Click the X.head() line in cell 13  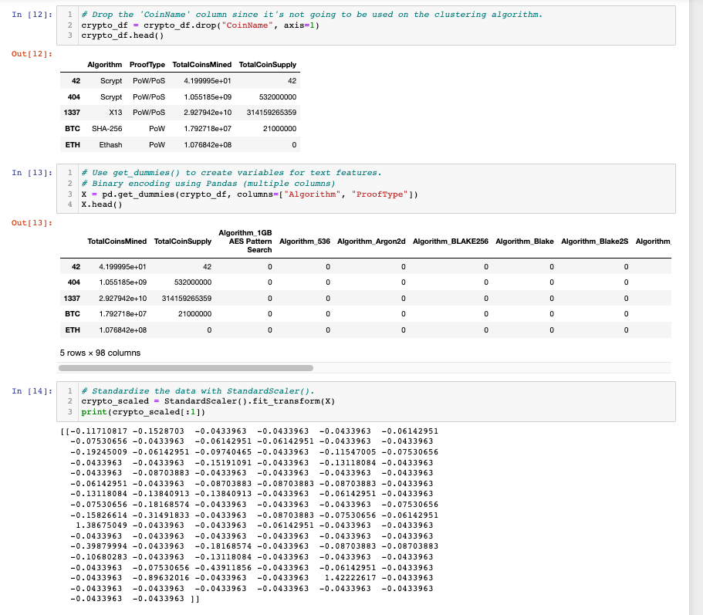(x=102, y=204)
